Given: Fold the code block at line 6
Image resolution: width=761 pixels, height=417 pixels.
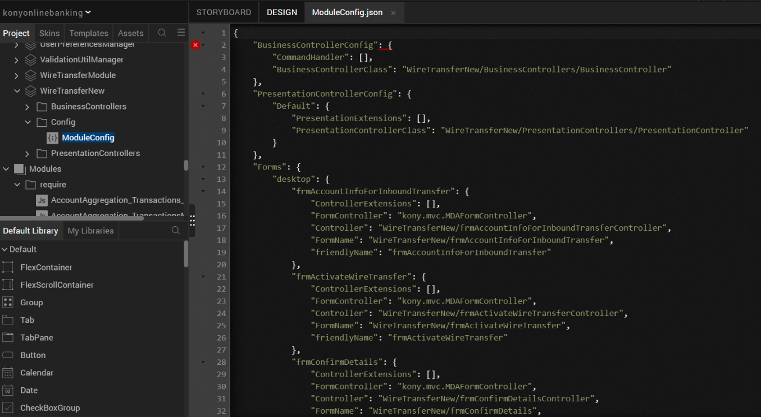Looking at the screenshot, I should tap(203, 94).
